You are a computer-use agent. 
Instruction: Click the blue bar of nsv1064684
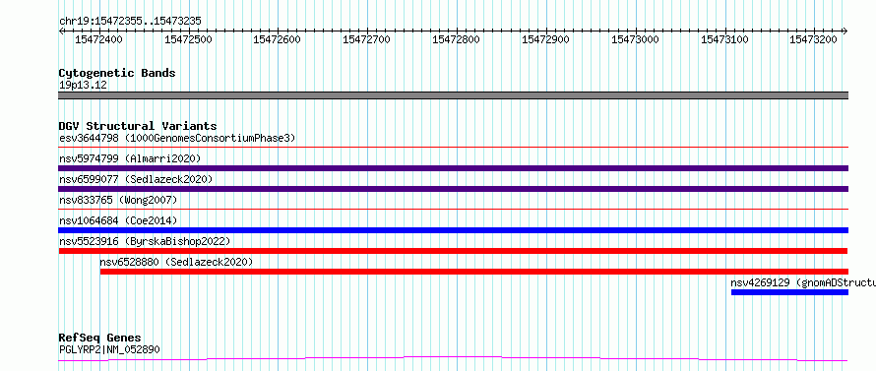(x=453, y=230)
